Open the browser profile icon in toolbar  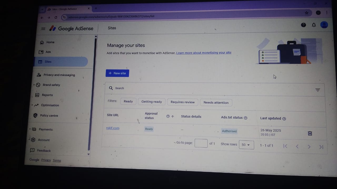pos(318,12)
